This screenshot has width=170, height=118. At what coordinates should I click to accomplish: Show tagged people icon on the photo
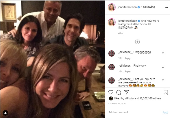pyautogui.click(x=6, y=113)
